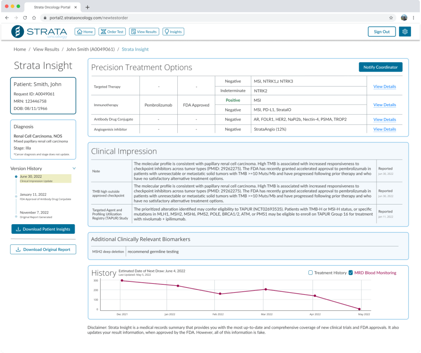The width and height of the screenshot is (421, 353).
Task: Click the May 2022 data point on chart
Action: tap(359, 309)
